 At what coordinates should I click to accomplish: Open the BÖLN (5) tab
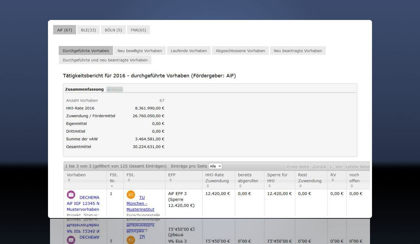tap(113, 30)
